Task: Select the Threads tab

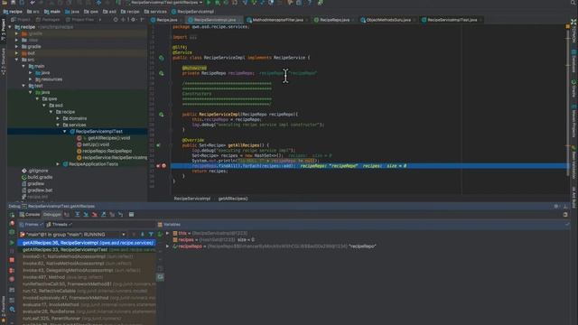Action: [59, 225]
